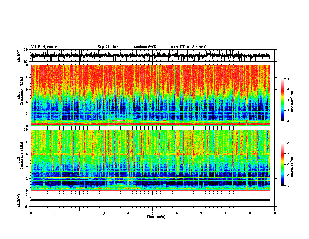Screen dimensions: 309x239
Task: Click the "ch.1(V)" waveform axis label
Action: (19, 55)
